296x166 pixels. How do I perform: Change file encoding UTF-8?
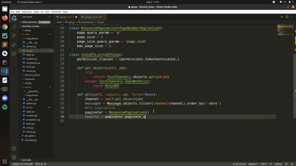point(264,164)
